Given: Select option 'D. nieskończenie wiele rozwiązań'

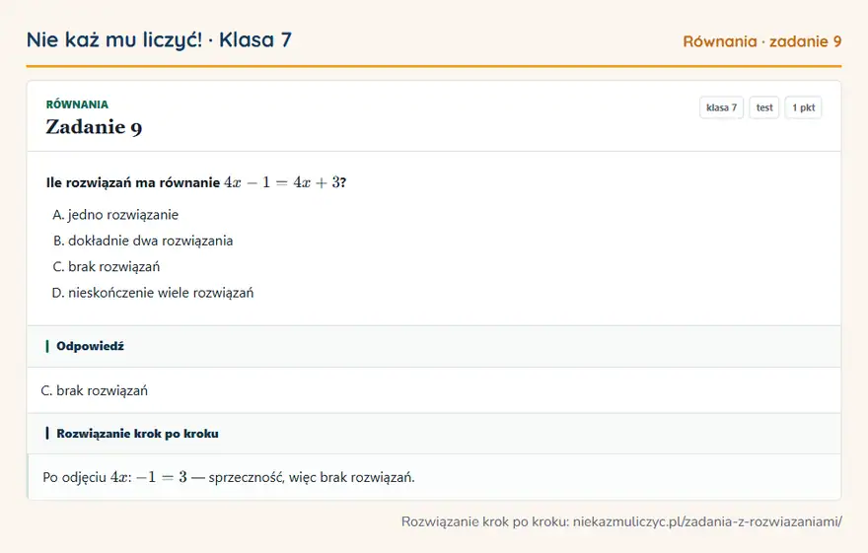Looking at the screenshot, I should coord(153,293).
